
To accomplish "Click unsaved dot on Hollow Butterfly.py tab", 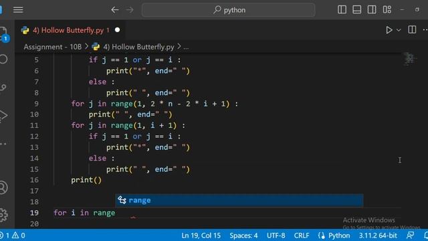I will pos(118,29).
